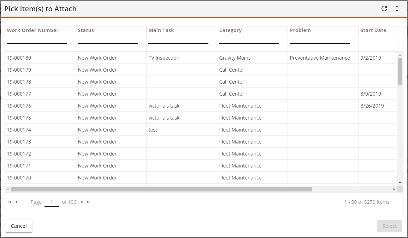408x238 pixels.
Task: Click the disabled Select button
Action: [x=390, y=226]
